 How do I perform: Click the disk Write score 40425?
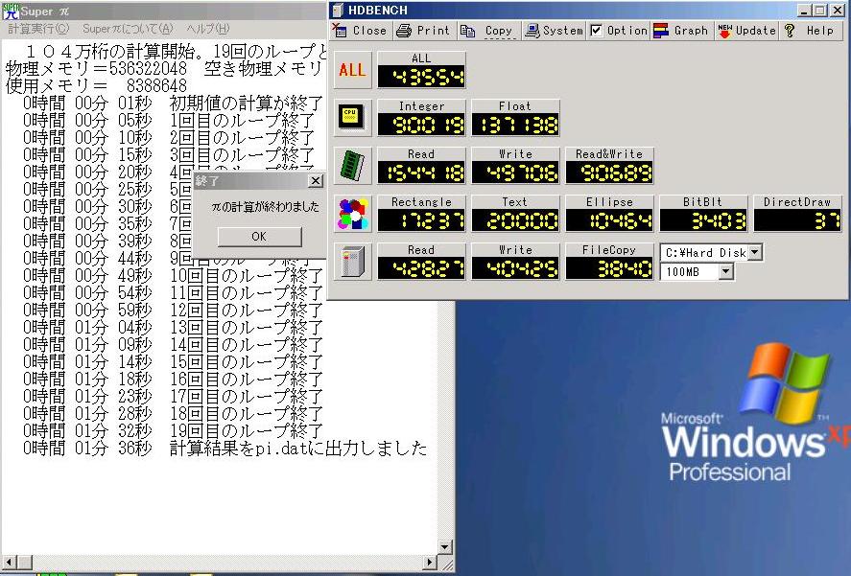[x=515, y=268]
